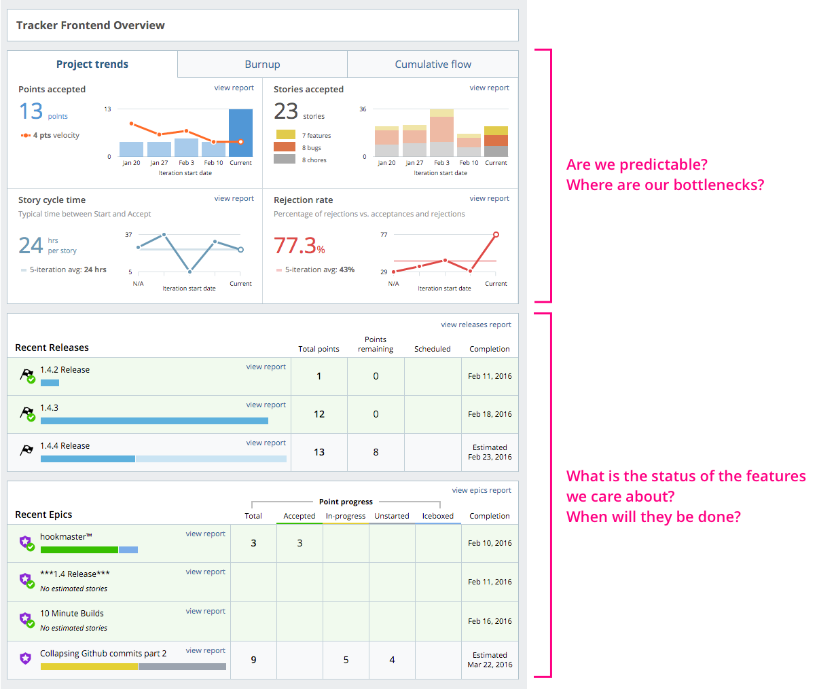
Task: Click the Accepted column header in epics
Action: [x=299, y=516]
